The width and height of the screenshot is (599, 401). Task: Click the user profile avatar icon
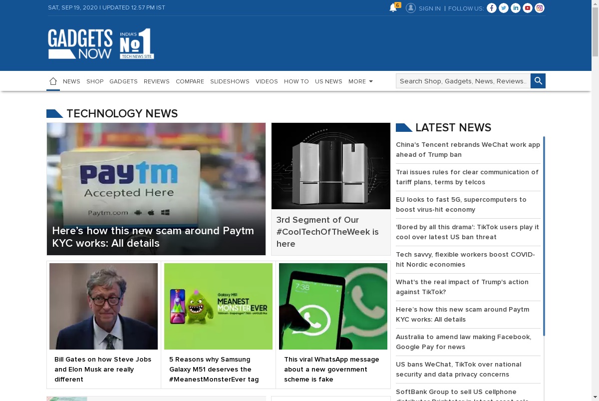(x=411, y=8)
